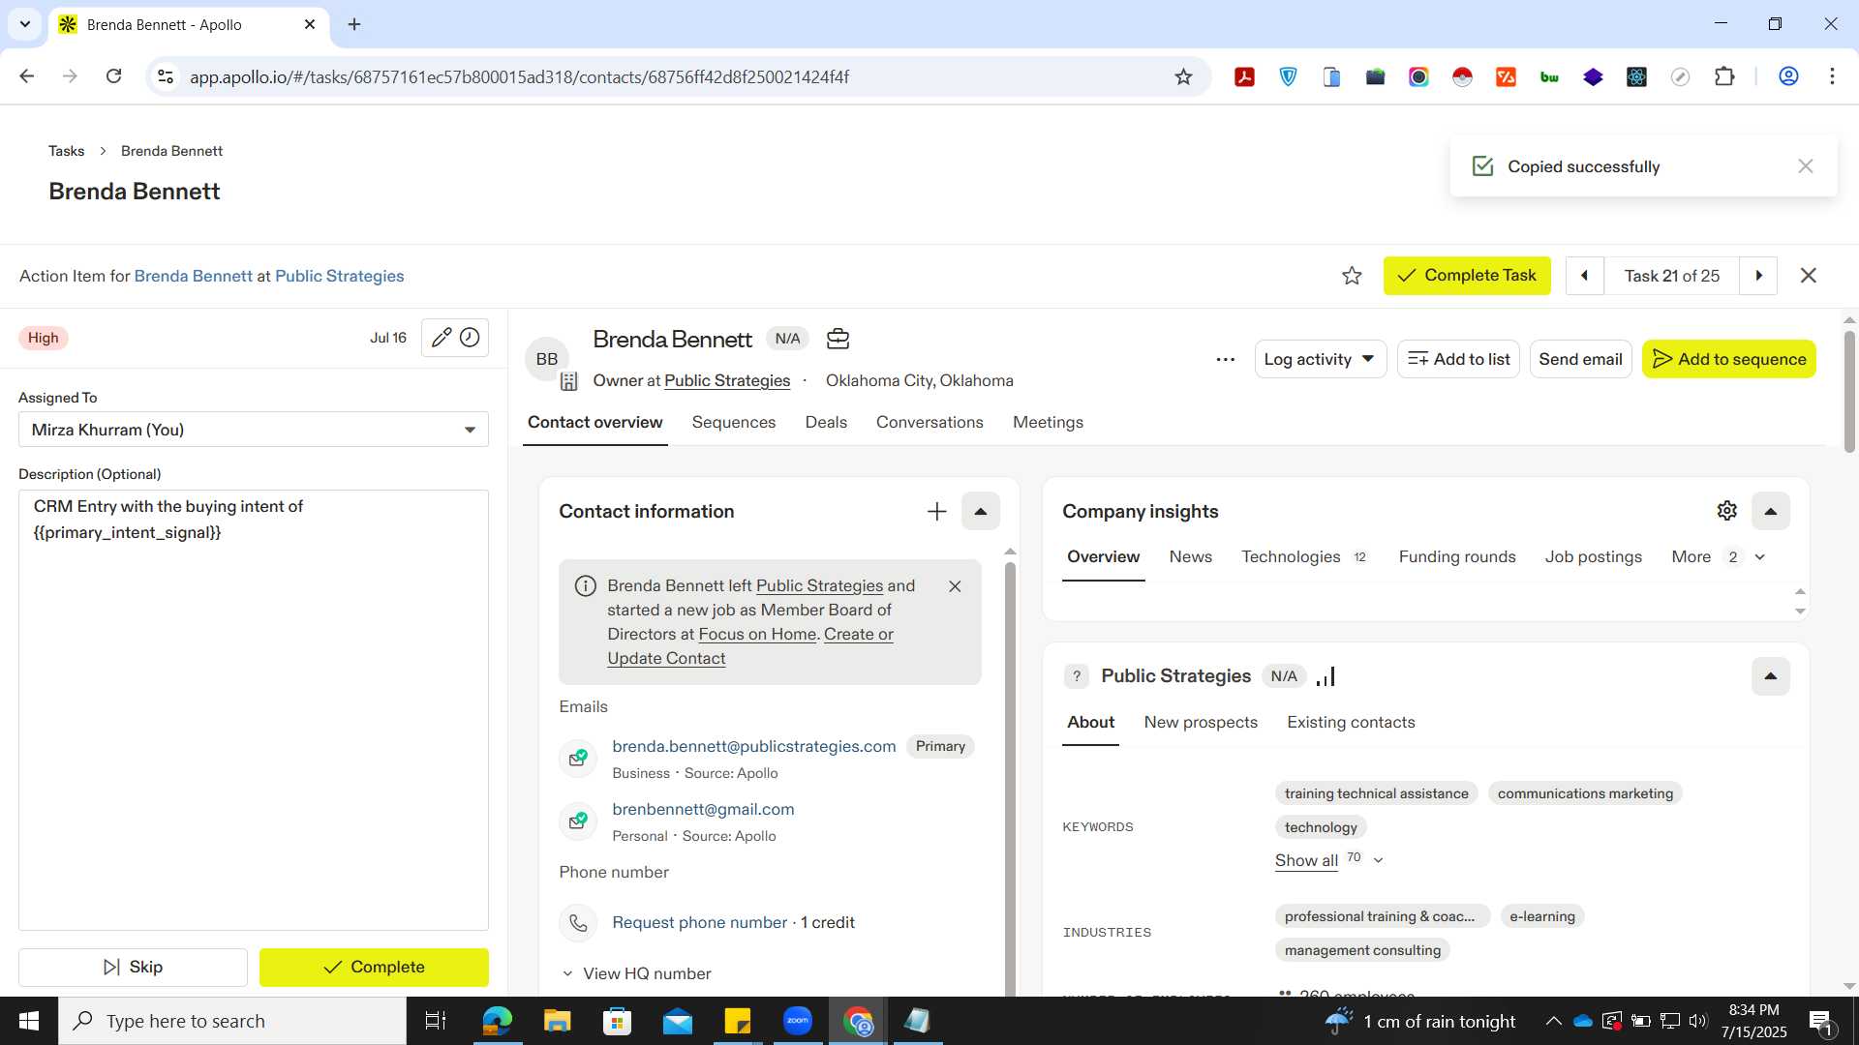Image resolution: width=1859 pixels, height=1045 pixels.
Task: Expand View HQ number
Action: click(636, 974)
